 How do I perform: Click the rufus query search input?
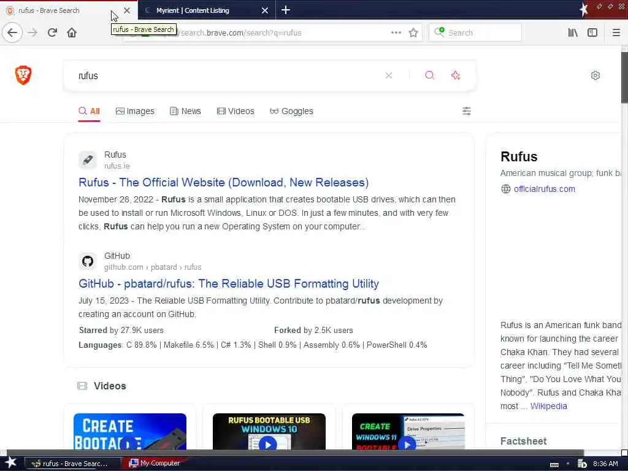228,75
